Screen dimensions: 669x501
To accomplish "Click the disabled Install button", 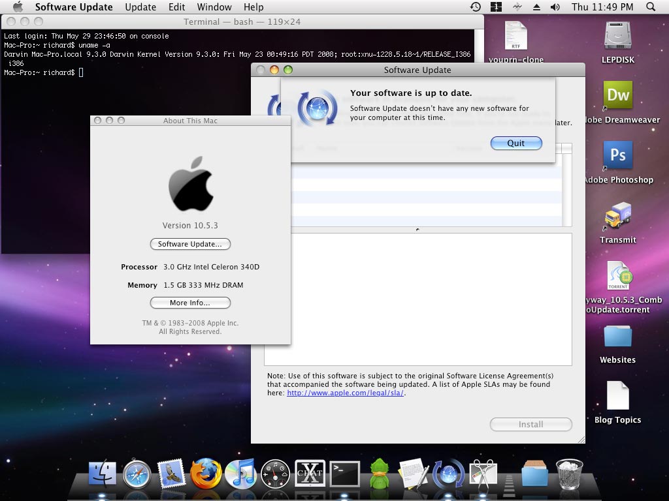I will pyautogui.click(x=530, y=424).
